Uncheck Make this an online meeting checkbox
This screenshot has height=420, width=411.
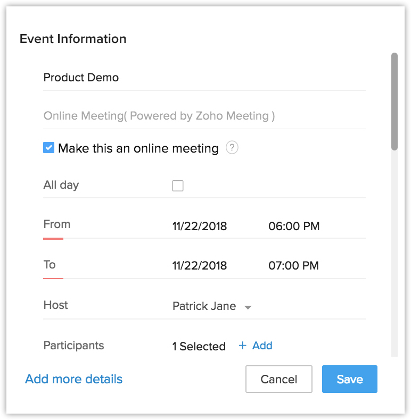49,148
